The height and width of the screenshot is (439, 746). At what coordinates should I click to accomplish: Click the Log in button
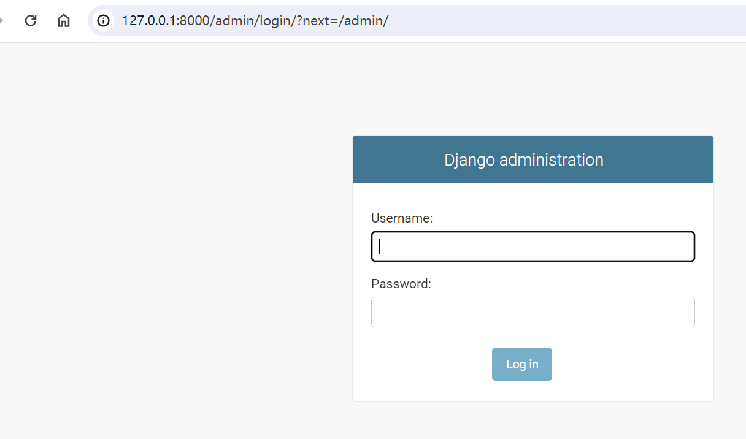pyautogui.click(x=522, y=364)
